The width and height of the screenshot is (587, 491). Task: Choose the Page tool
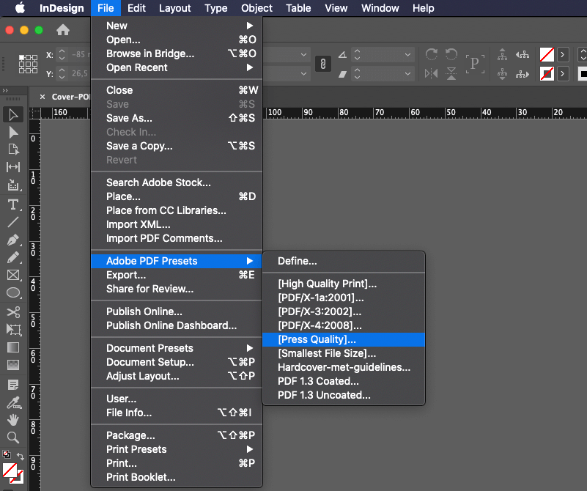tap(13, 149)
